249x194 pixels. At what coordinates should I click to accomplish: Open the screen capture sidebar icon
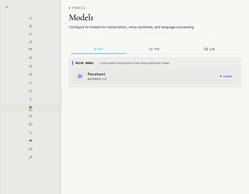(30, 58)
